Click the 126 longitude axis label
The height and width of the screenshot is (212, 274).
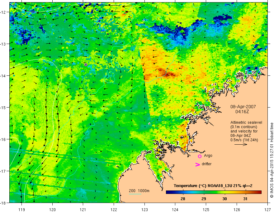[x=237, y=209]
